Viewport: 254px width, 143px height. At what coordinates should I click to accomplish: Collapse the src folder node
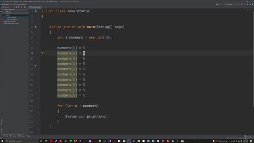click(x=5, y=15)
